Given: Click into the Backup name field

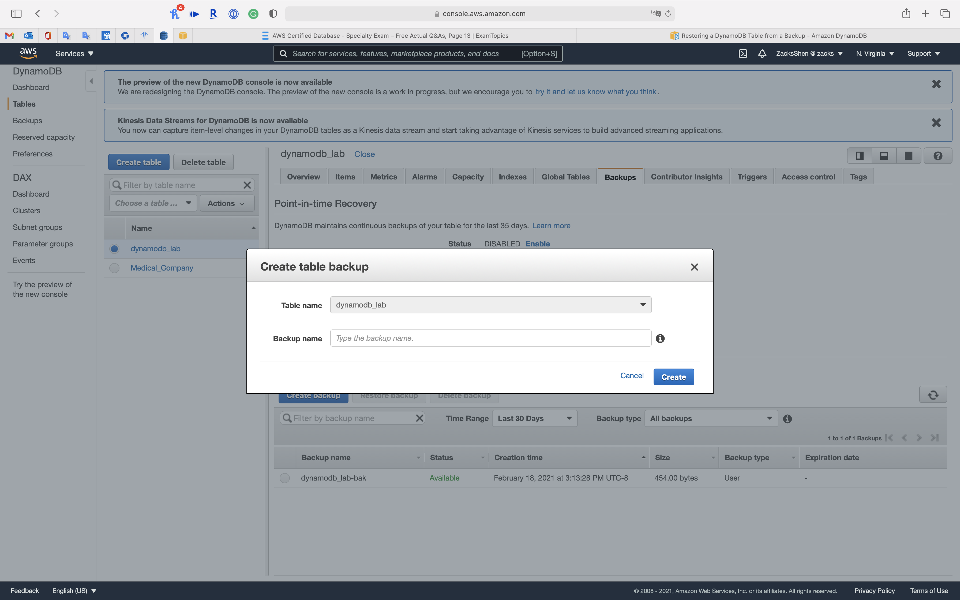Looking at the screenshot, I should 490,339.
